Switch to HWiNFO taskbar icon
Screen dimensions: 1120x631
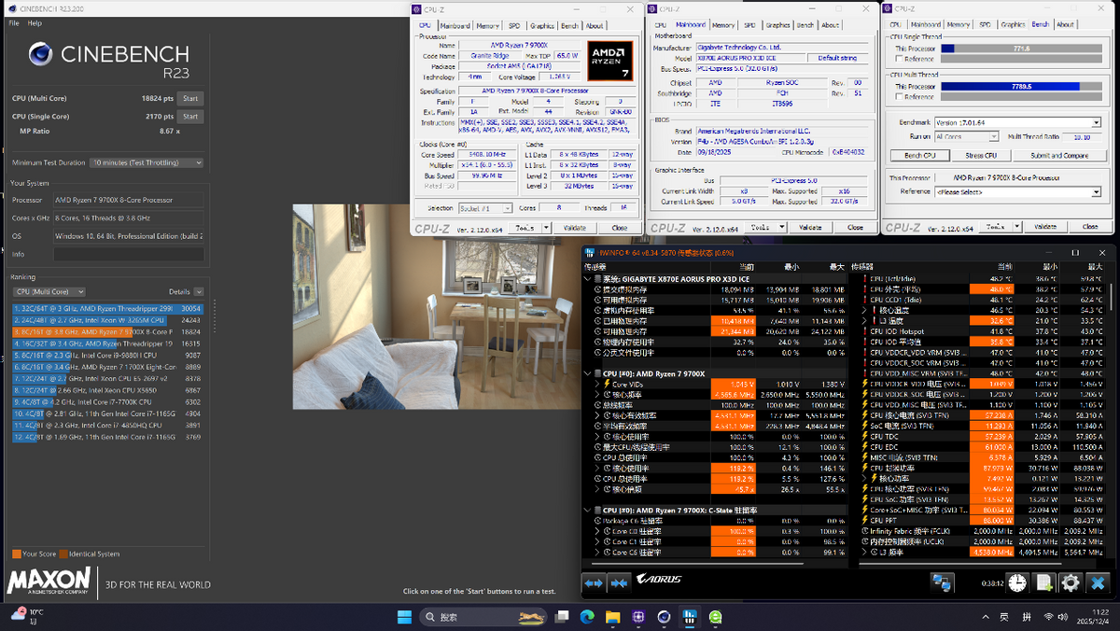689,616
